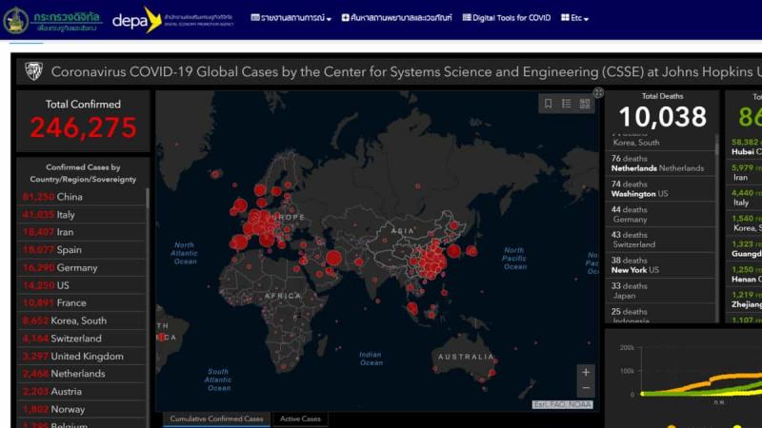762x428 pixels.
Task: Select Austria in confirmed cases list
Action: pos(82,392)
